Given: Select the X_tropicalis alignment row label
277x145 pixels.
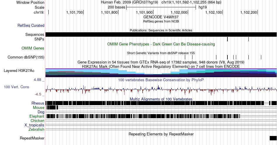Looking at the screenshot, I should pos(34,125).
